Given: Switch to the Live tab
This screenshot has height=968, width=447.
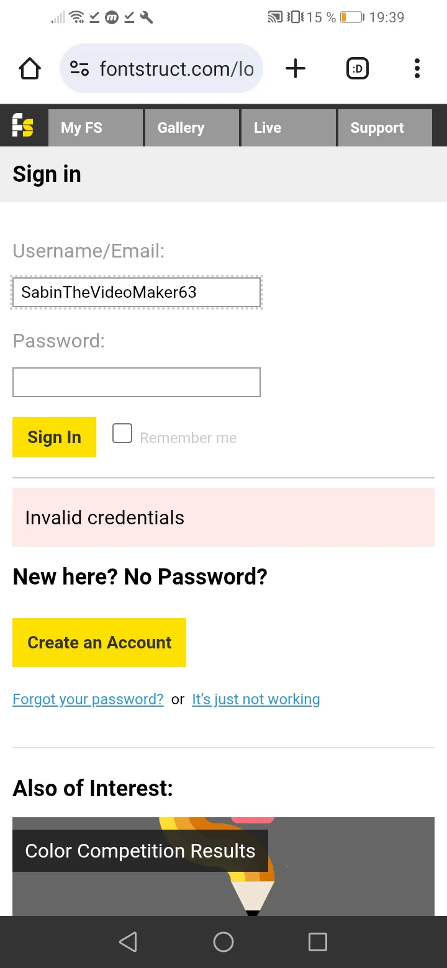Looking at the screenshot, I should pos(288,128).
